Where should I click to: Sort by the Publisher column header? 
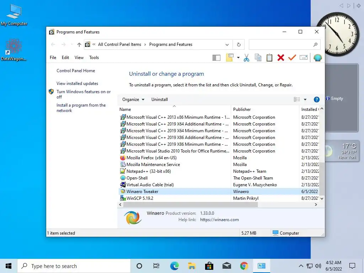click(x=265, y=109)
